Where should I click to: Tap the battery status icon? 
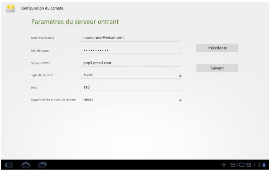pyautogui.click(x=264, y=165)
